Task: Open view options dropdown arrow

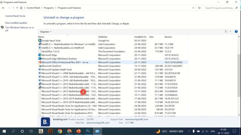Action: [x=230, y=31]
